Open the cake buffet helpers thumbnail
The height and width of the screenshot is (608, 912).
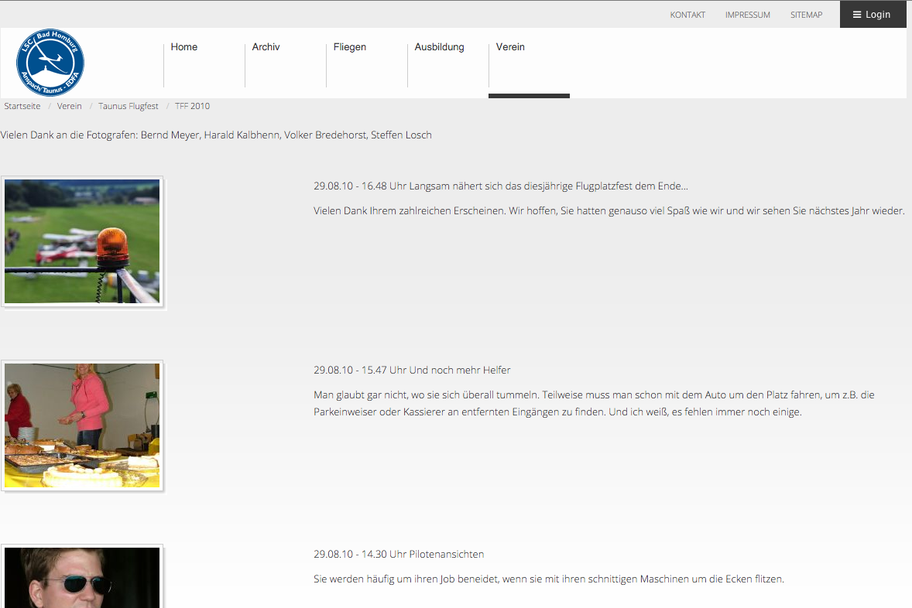82,425
